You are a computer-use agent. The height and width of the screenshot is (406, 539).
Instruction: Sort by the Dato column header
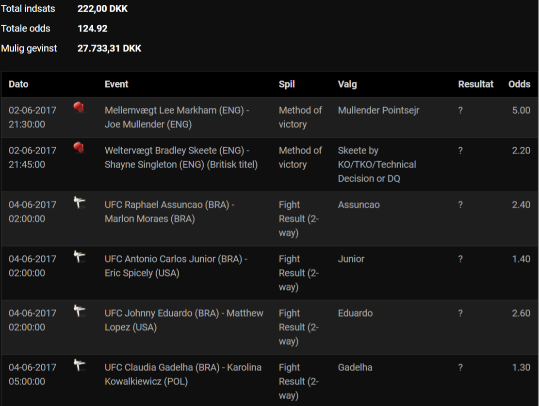pos(18,84)
